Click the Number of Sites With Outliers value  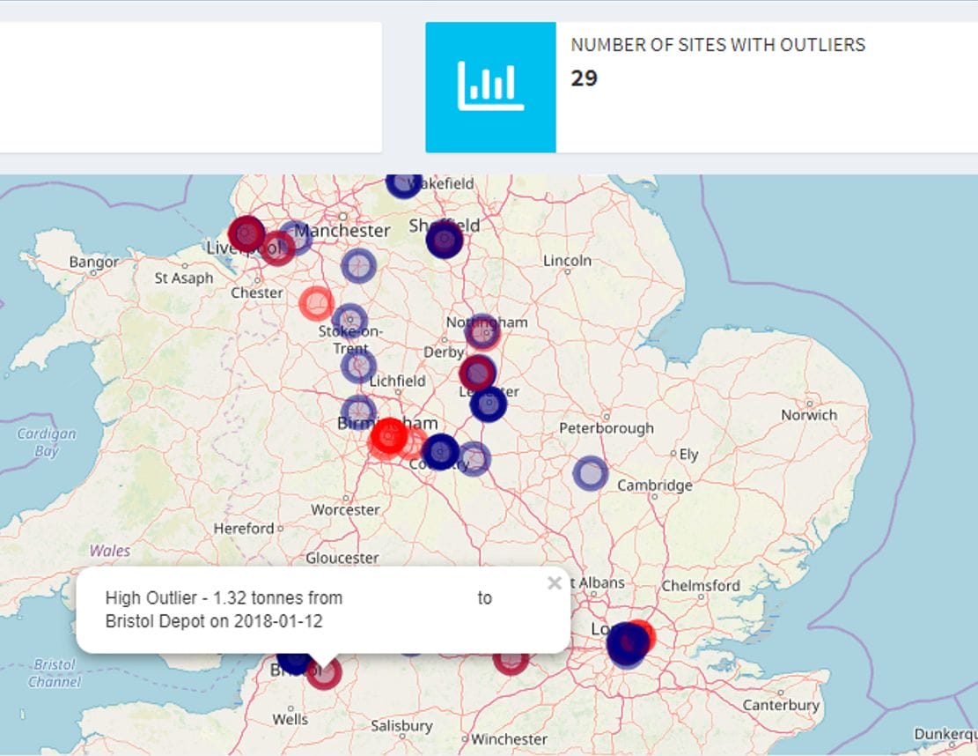584,78
